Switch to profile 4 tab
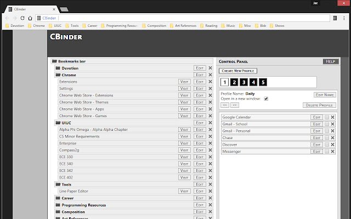351x219 pixels. [x=253, y=82]
